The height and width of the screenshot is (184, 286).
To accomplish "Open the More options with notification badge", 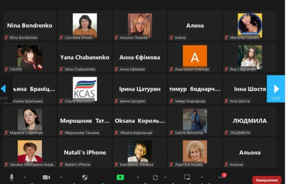I will click(x=222, y=177).
